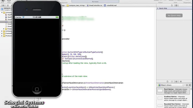Click 'subviews of the main view' comment
This screenshot has height=108, width=193.
[76, 76]
